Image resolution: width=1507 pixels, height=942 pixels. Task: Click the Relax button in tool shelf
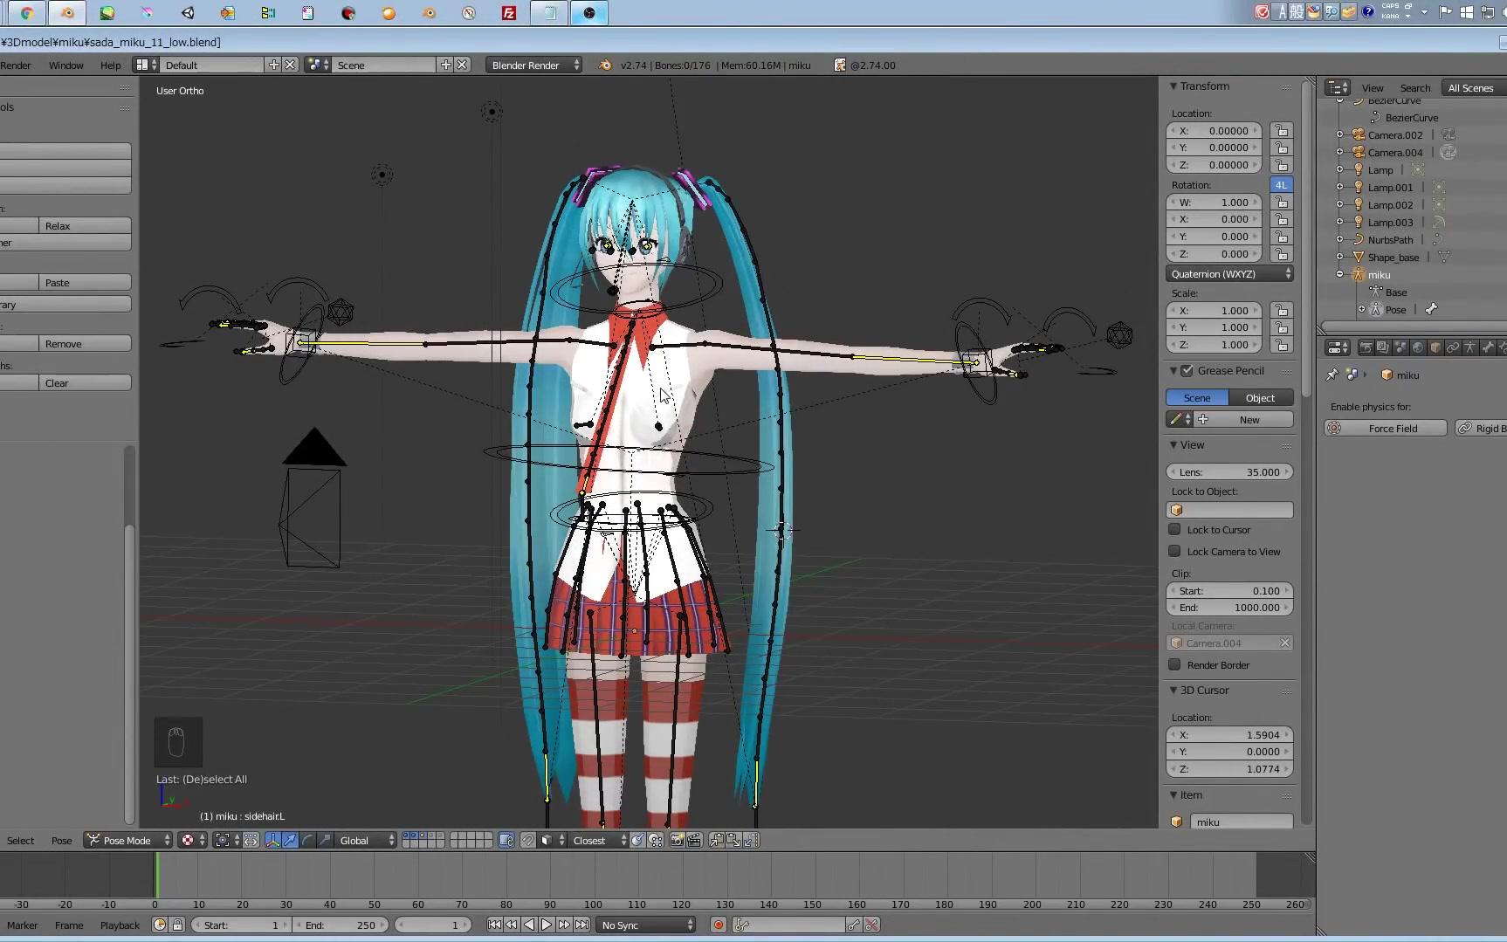click(86, 225)
